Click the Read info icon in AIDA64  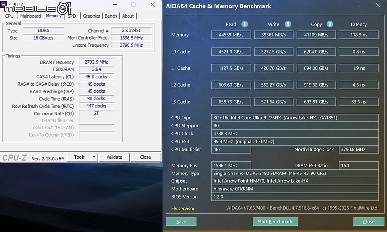coord(244,24)
